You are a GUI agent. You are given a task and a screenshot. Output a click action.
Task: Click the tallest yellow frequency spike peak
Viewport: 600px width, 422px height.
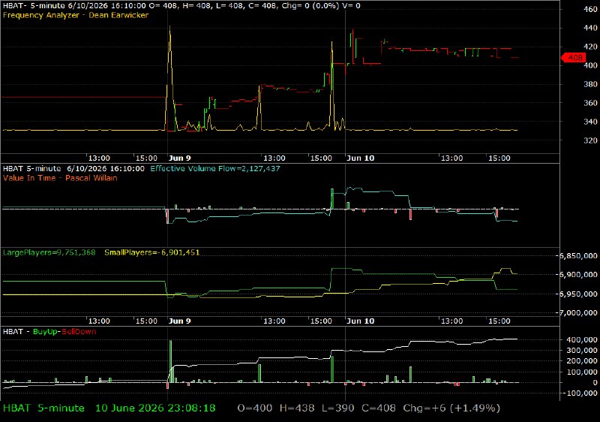(170, 27)
